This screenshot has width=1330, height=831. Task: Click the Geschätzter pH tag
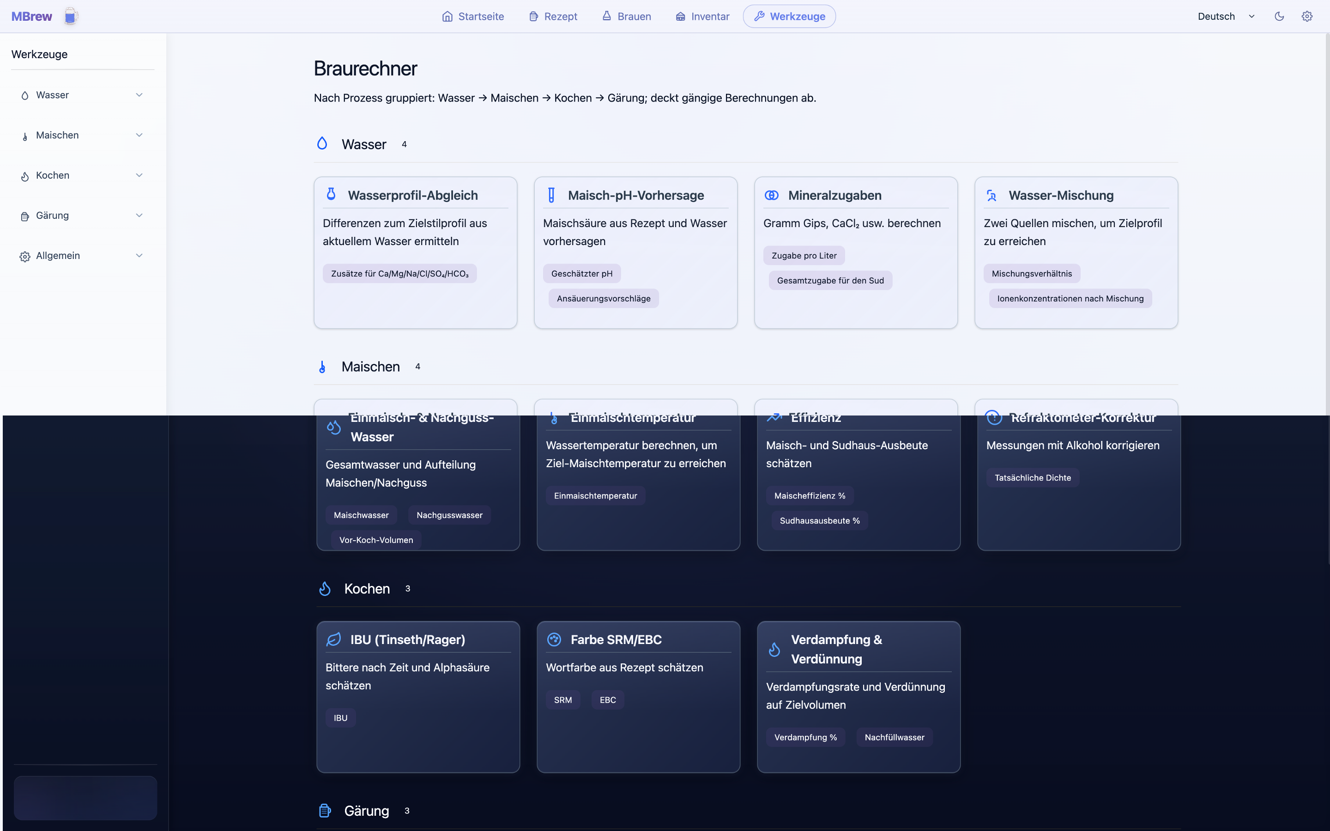pyautogui.click(x=581, y=274)
